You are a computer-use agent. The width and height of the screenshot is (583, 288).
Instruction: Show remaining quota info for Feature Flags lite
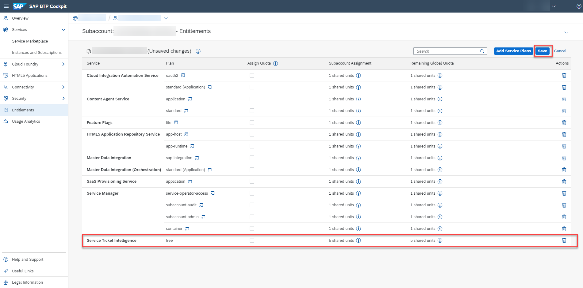(440, 122)
